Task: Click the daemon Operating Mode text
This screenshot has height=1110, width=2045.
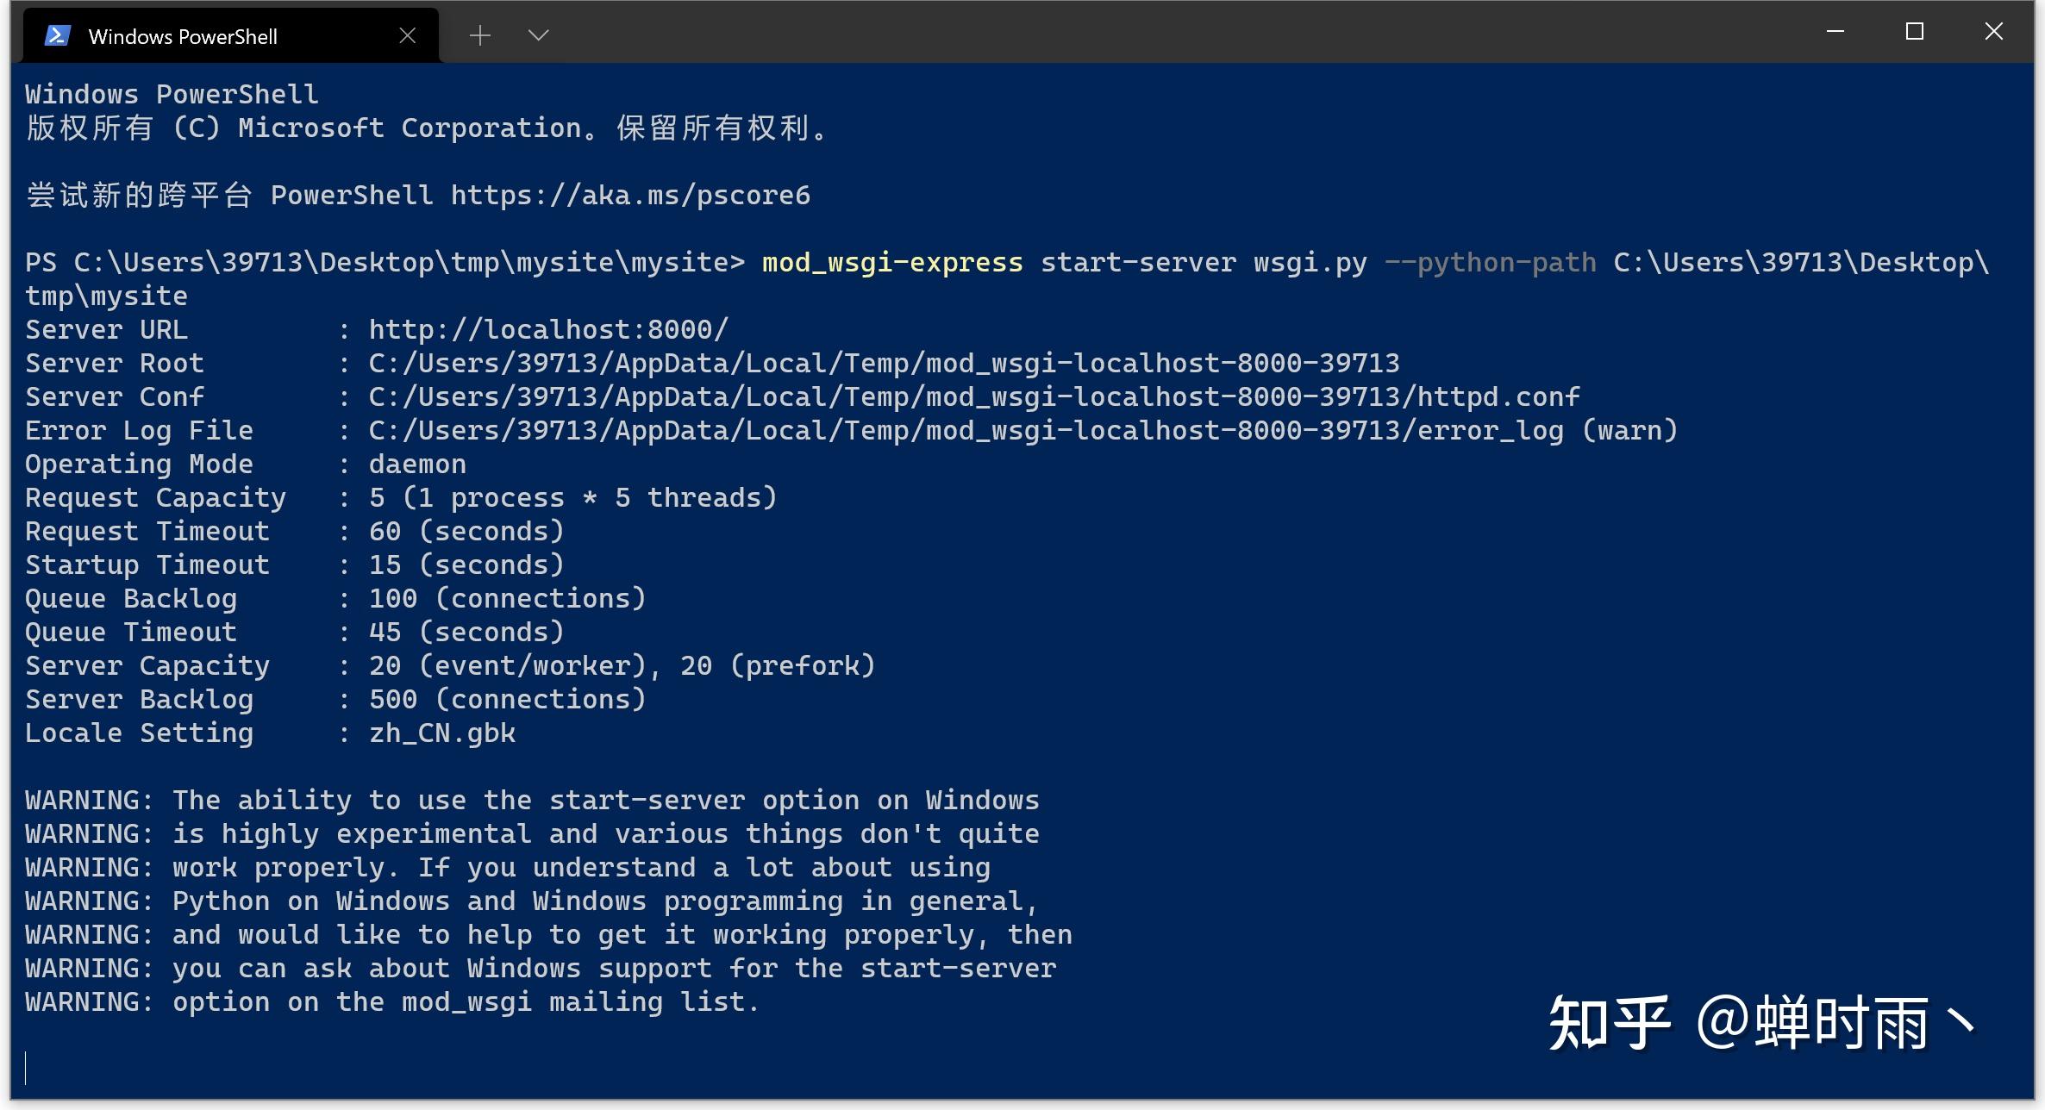Action: 416,463
